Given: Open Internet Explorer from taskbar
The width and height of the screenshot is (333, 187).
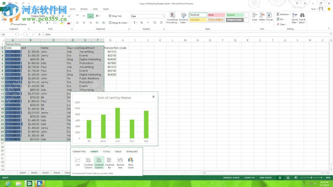Looking at the screenshot, I should point(8,184).
